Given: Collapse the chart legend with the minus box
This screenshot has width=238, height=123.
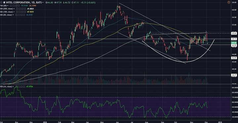Looking at the screenshot, I should 1,2.
